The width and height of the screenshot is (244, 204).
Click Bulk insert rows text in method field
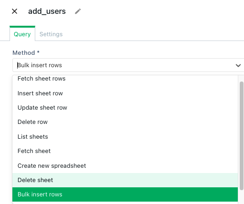40,65
